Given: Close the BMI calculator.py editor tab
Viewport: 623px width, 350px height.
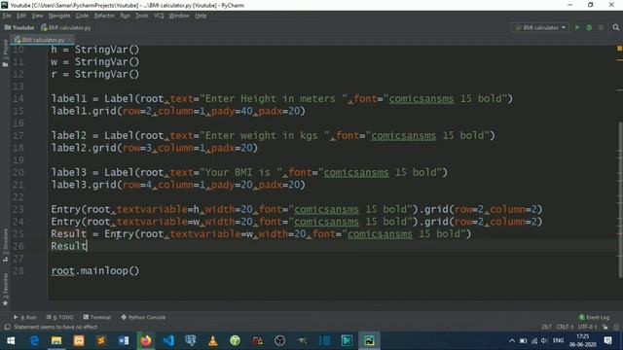Looking at the screenshot, I should [x=70, y=40].
